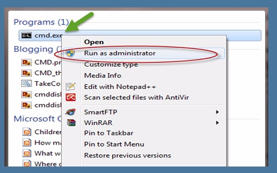Select Run as administrator
The image size is (277, 173).
[x=119, y=53]
